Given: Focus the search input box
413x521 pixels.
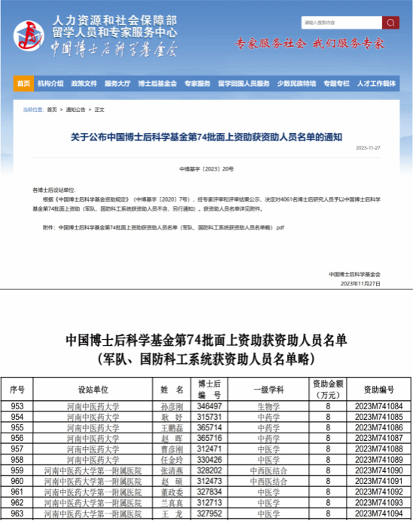Looking at the screenshot, I should coord(341,23).
